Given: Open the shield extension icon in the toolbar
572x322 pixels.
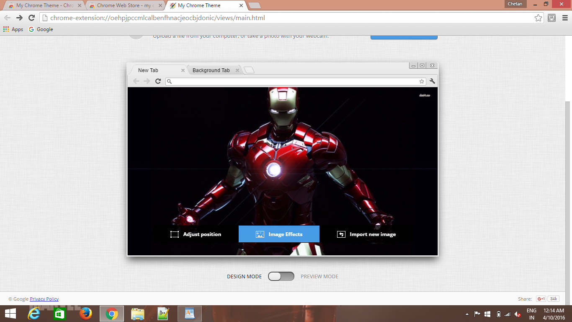Looking at the screenshot, I should [552, 18].
